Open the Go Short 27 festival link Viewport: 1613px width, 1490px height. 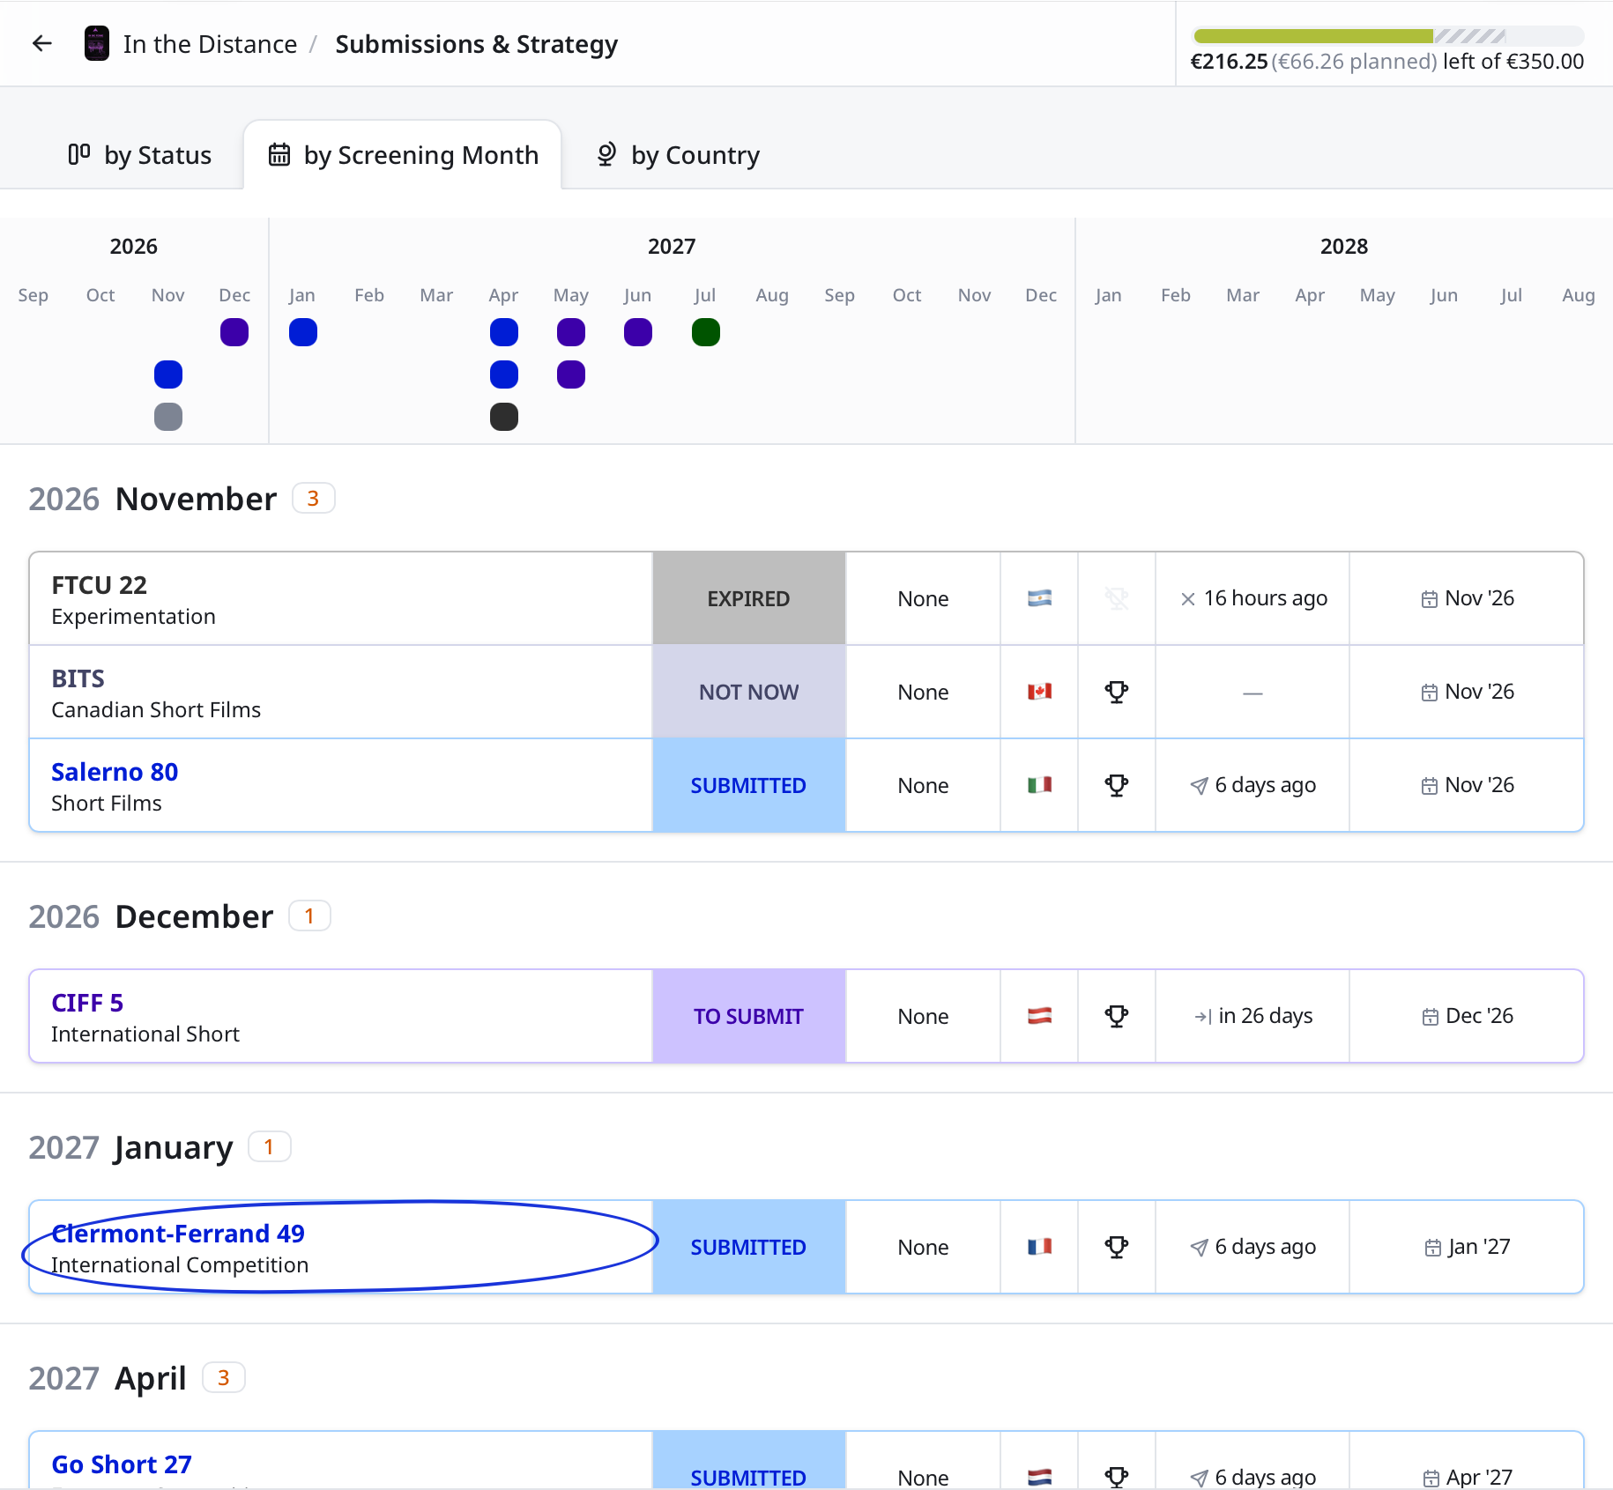(122, 1464)
